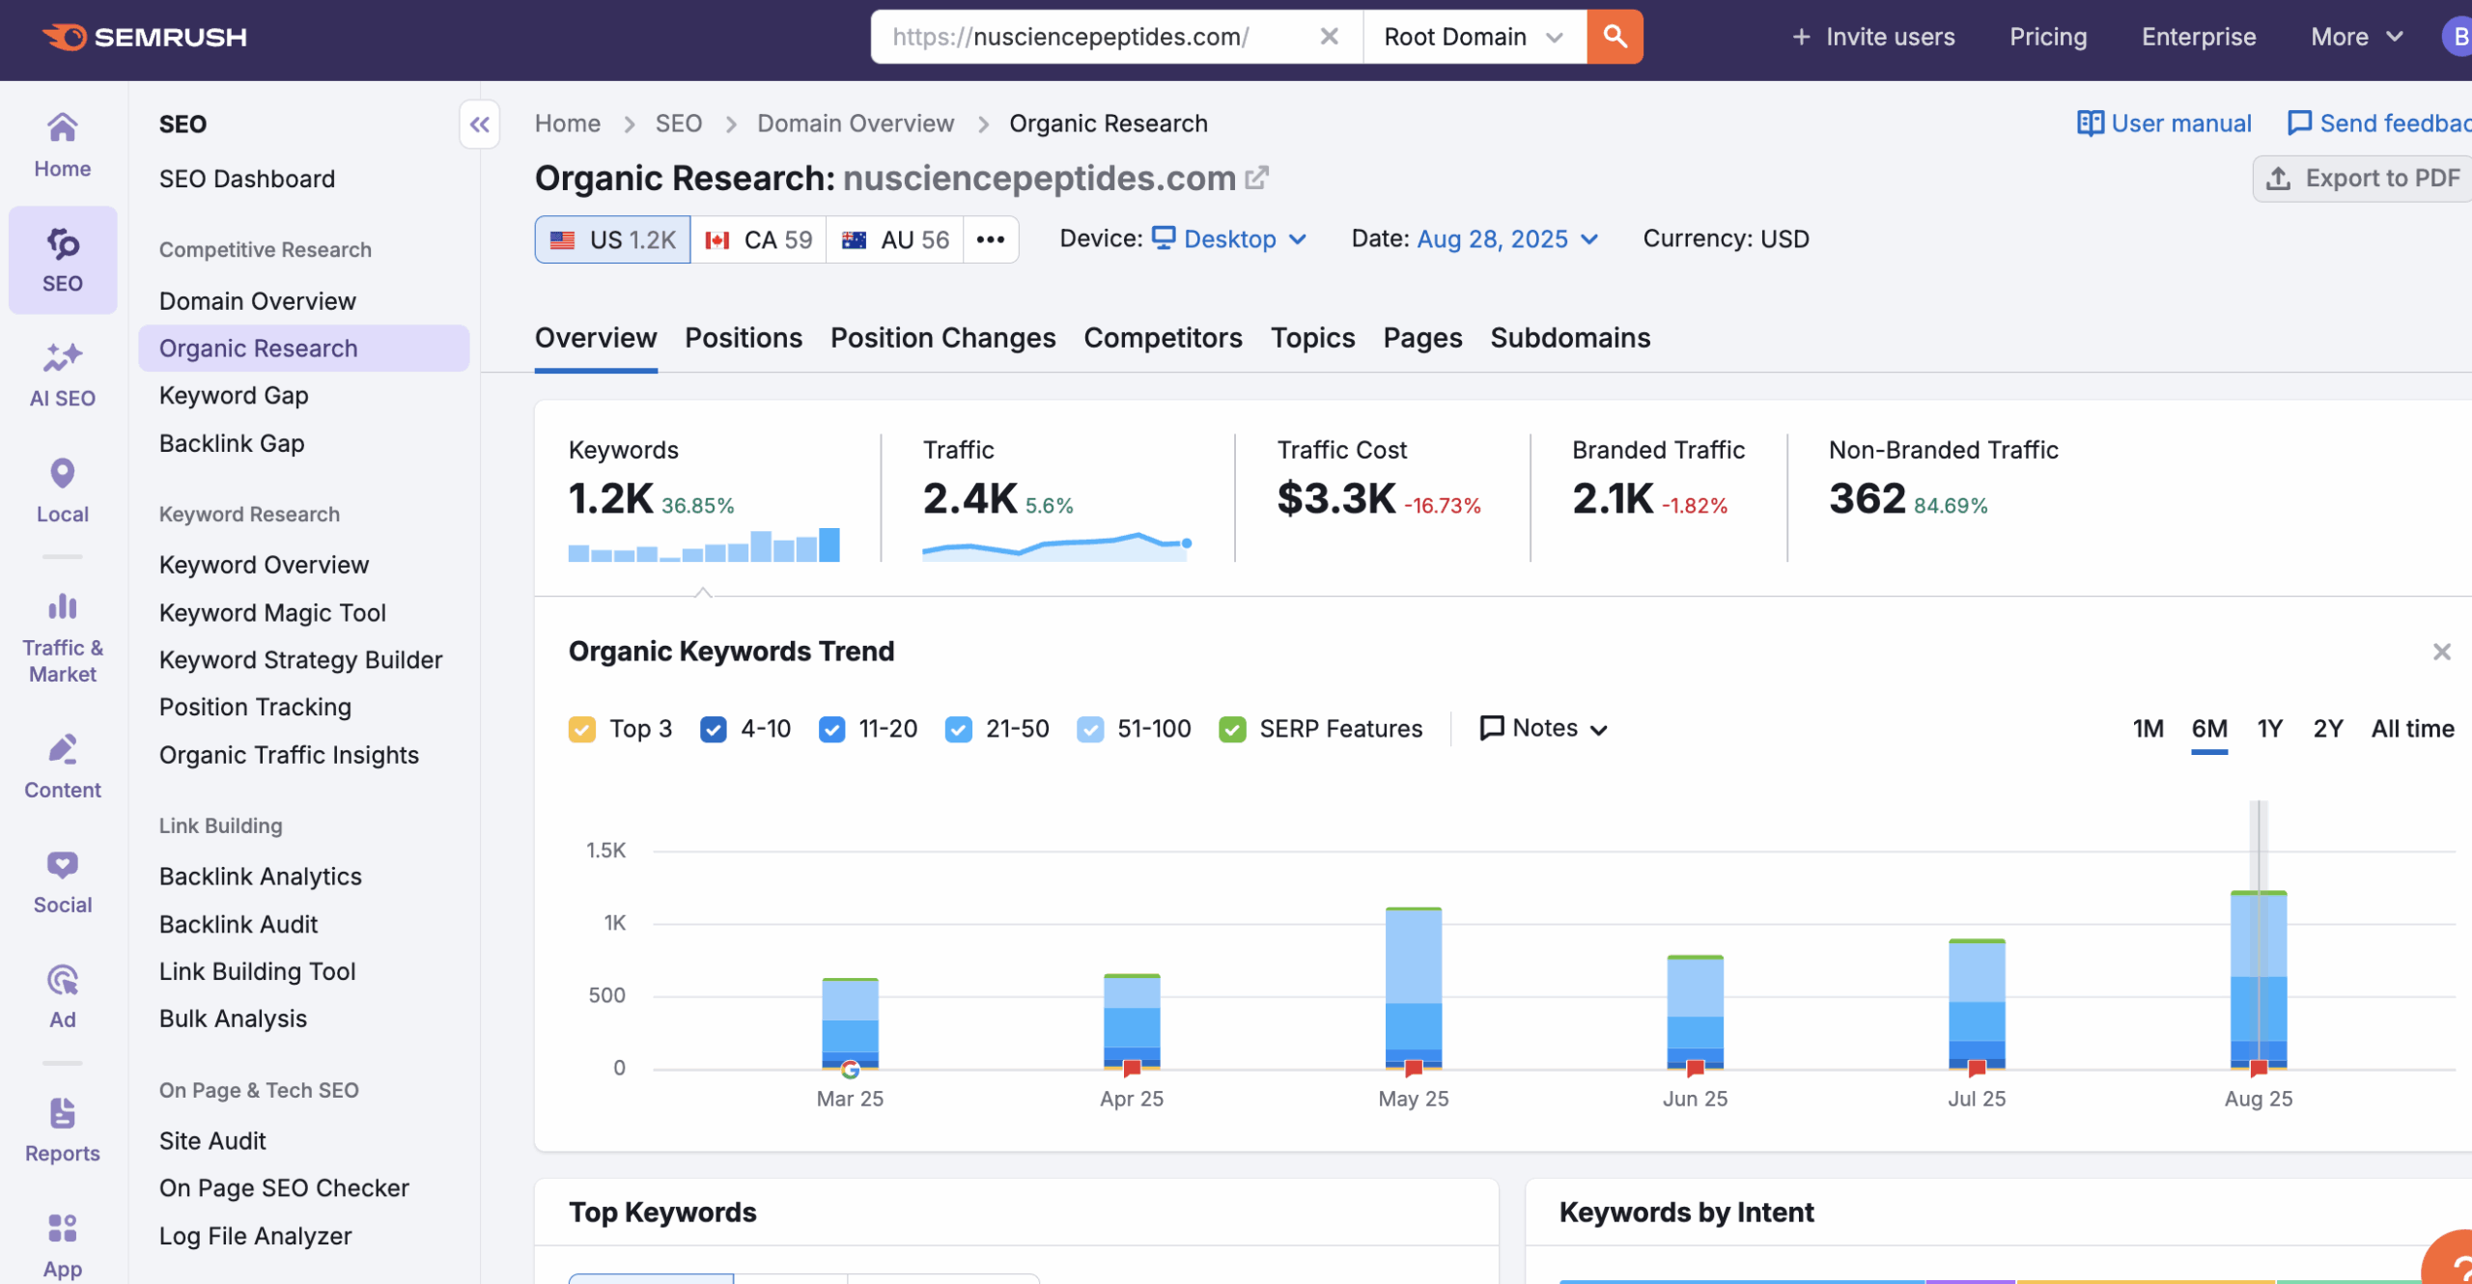The width and height of the screenshot is (2472, 1284).
Task: Open Keyword Gap in sidebar
Action: pyautogui.click(x=234, y=396)
